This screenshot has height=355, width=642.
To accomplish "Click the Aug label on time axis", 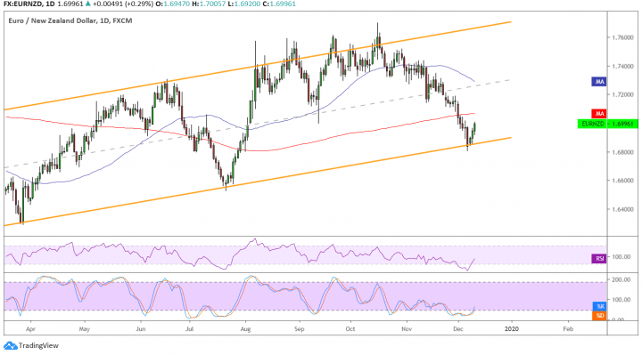I will coord(245,329).
